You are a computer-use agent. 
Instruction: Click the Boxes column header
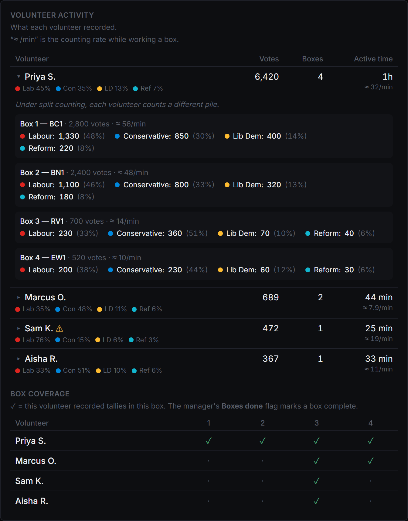click(312, 59)
